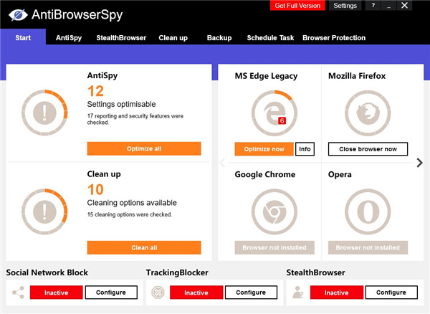The width and height of the screenshot is (430, 314).
Task: Click the MS Edge Legacy browser icon
Action: (274, 113)
